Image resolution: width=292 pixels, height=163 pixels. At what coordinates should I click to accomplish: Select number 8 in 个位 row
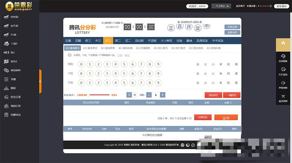150,83
